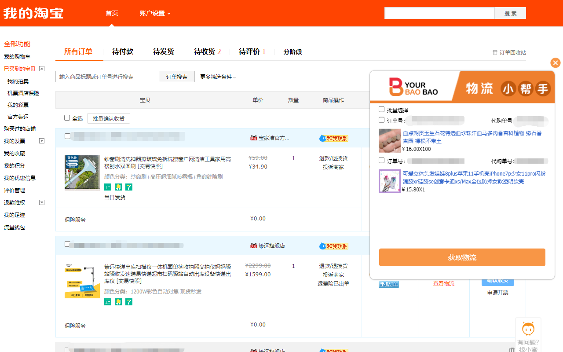Image resolution: width=563 pixels, height=352 pixels.
Task: Open 我的收藏 in the sidebar
Action: coord(15,154)
